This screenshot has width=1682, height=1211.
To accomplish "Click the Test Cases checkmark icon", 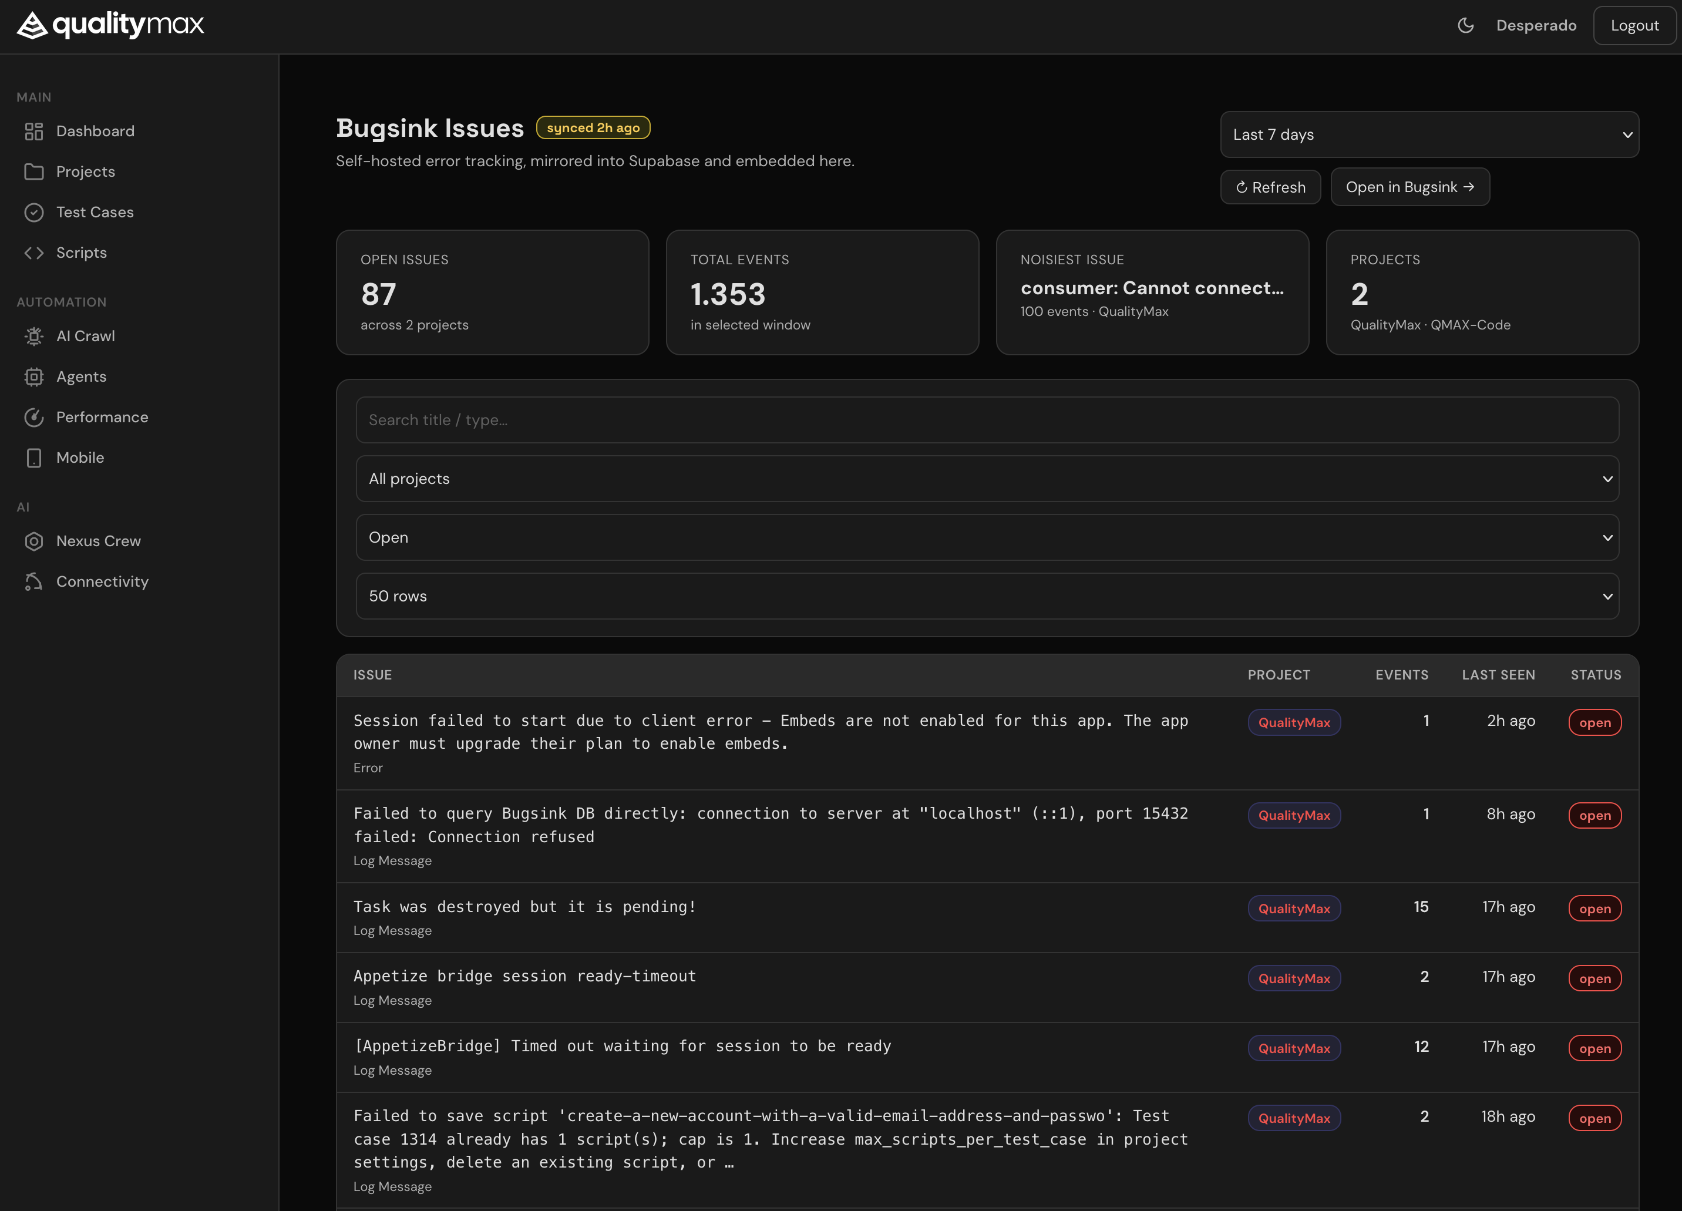I will [34, 212].
